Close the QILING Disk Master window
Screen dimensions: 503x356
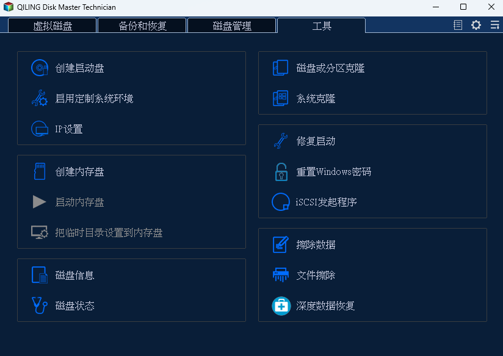(491, 7)
